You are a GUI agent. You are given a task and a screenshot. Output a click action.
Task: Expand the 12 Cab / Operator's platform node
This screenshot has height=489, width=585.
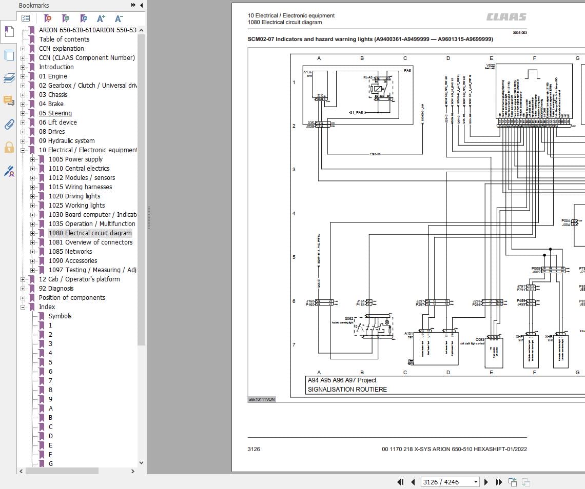click(23, 279)
